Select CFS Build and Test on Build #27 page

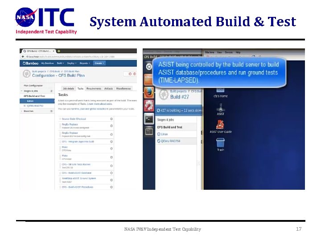pyautogui.click(x=169, y=127)
